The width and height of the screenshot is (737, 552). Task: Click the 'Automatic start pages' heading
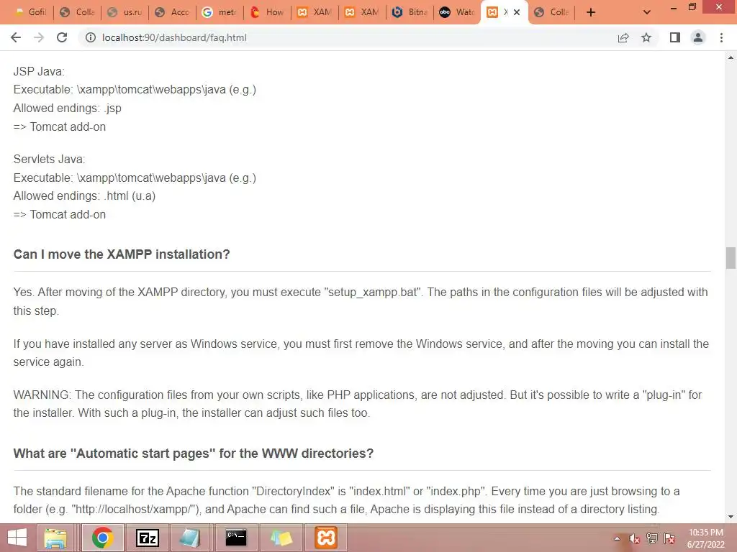point(193,454)
